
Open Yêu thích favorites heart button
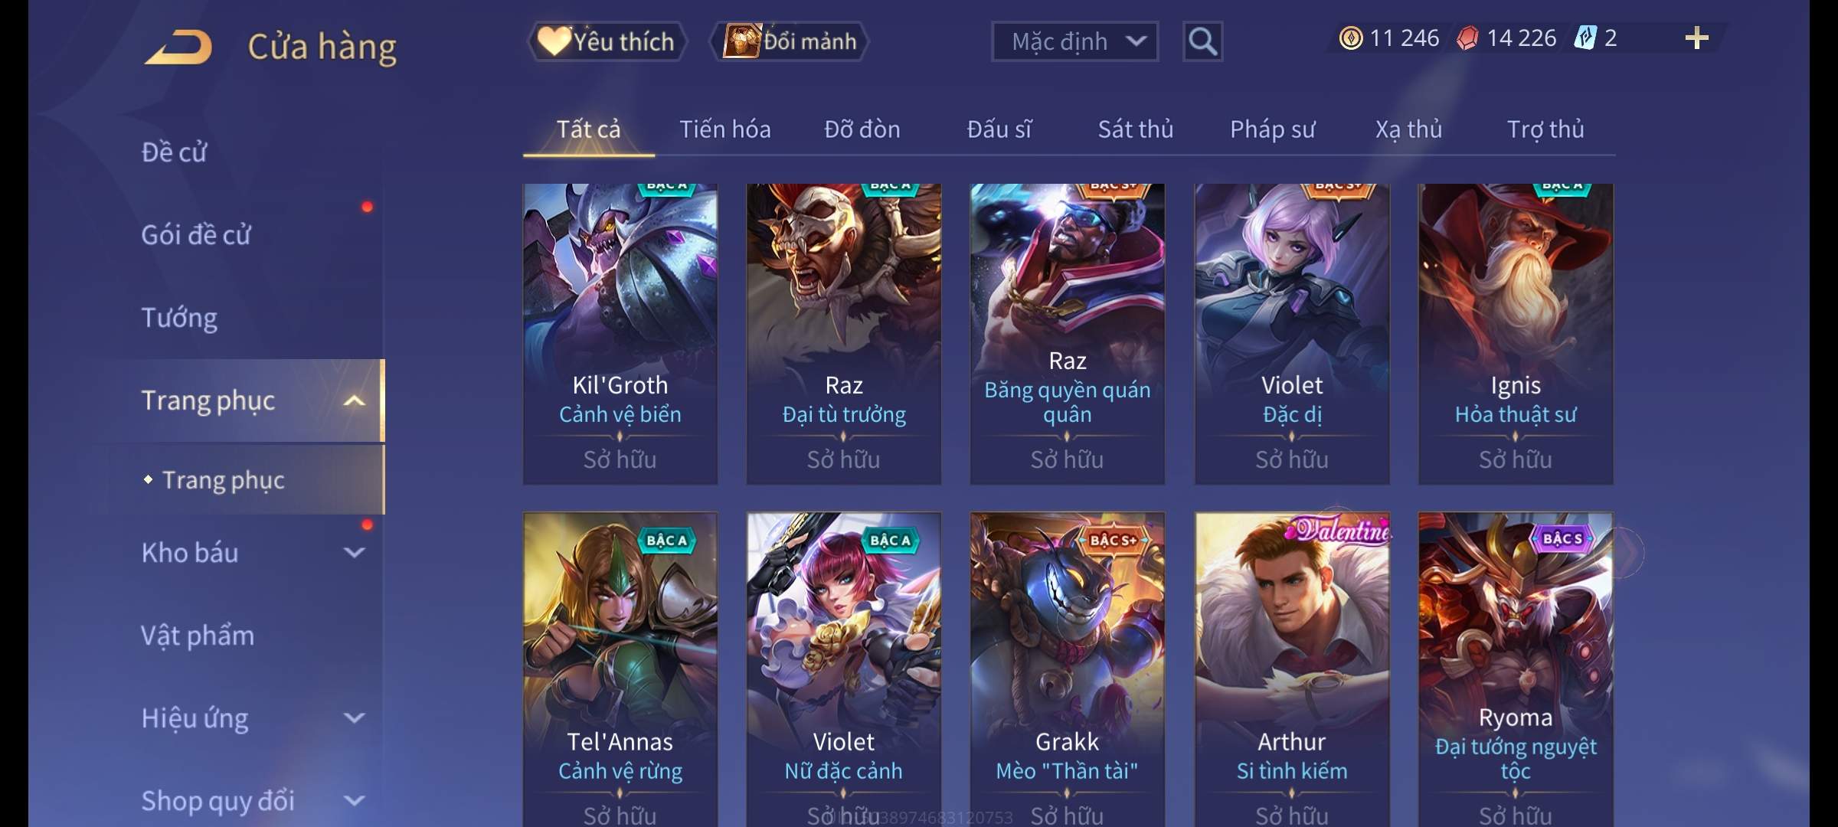click(x=606, y=41)
